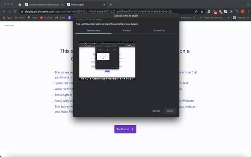Screen dimensions: 251x157
Task: Open the Pixis extension icon in toolbar
Action: pyautogui.click(x=226, y=11)
